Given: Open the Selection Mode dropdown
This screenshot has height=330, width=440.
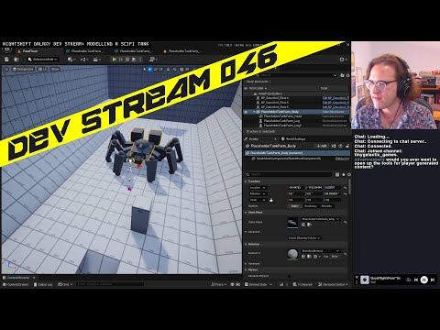Looking at the screenshot, I should 42,60.
